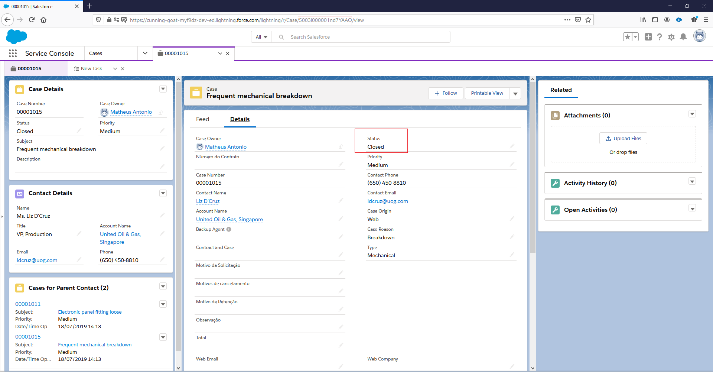This screenshot has width=713, height=372.
Task: Open case 00001011 link
Action: (28, 304)
